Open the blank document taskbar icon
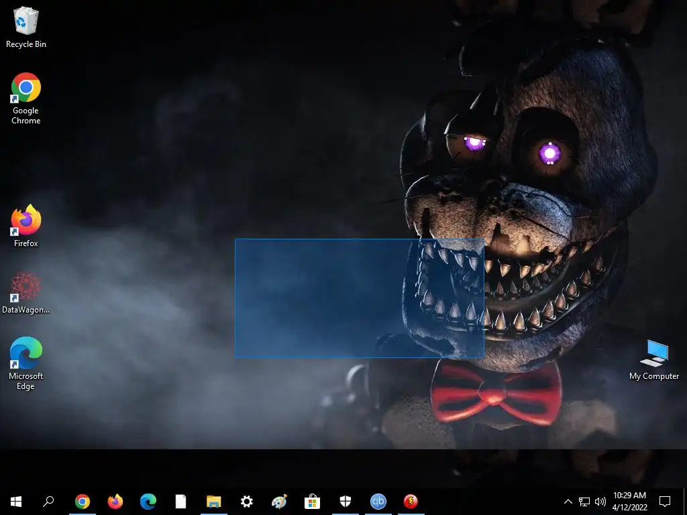687x515 pixels. (x=181, y=502)
